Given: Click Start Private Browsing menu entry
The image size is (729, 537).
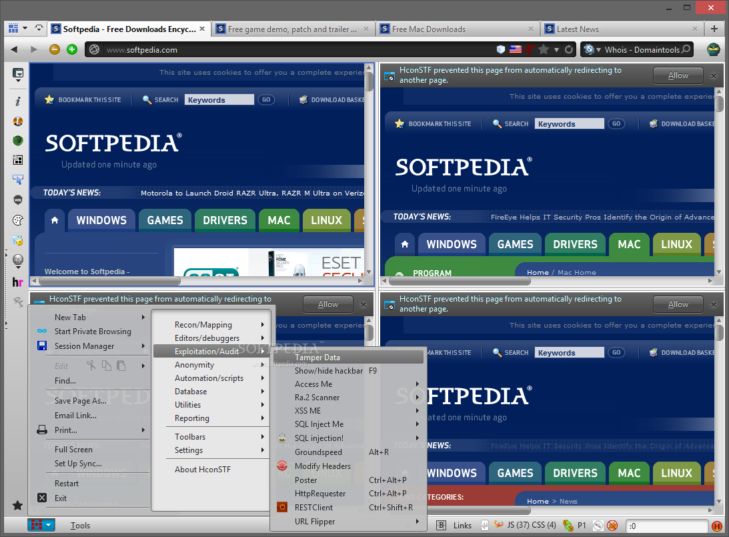Looking at the screenshot, I should (x=93, y=331).
